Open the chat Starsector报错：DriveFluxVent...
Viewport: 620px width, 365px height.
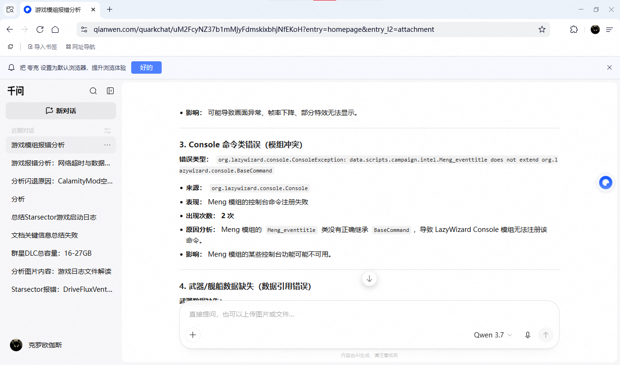click(x=61, y=289)
